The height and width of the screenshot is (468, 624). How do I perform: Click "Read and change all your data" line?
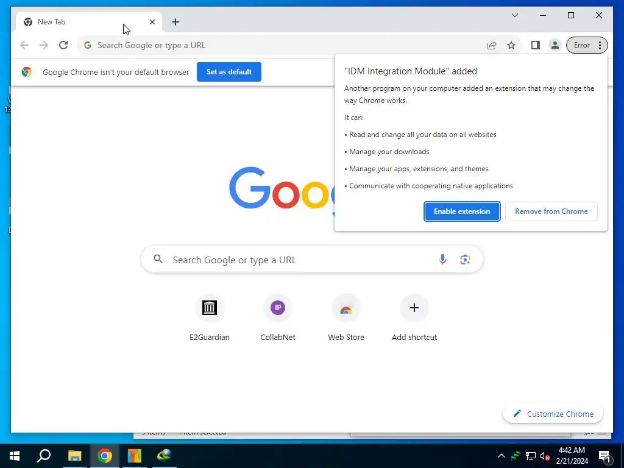tap(423, 135)
